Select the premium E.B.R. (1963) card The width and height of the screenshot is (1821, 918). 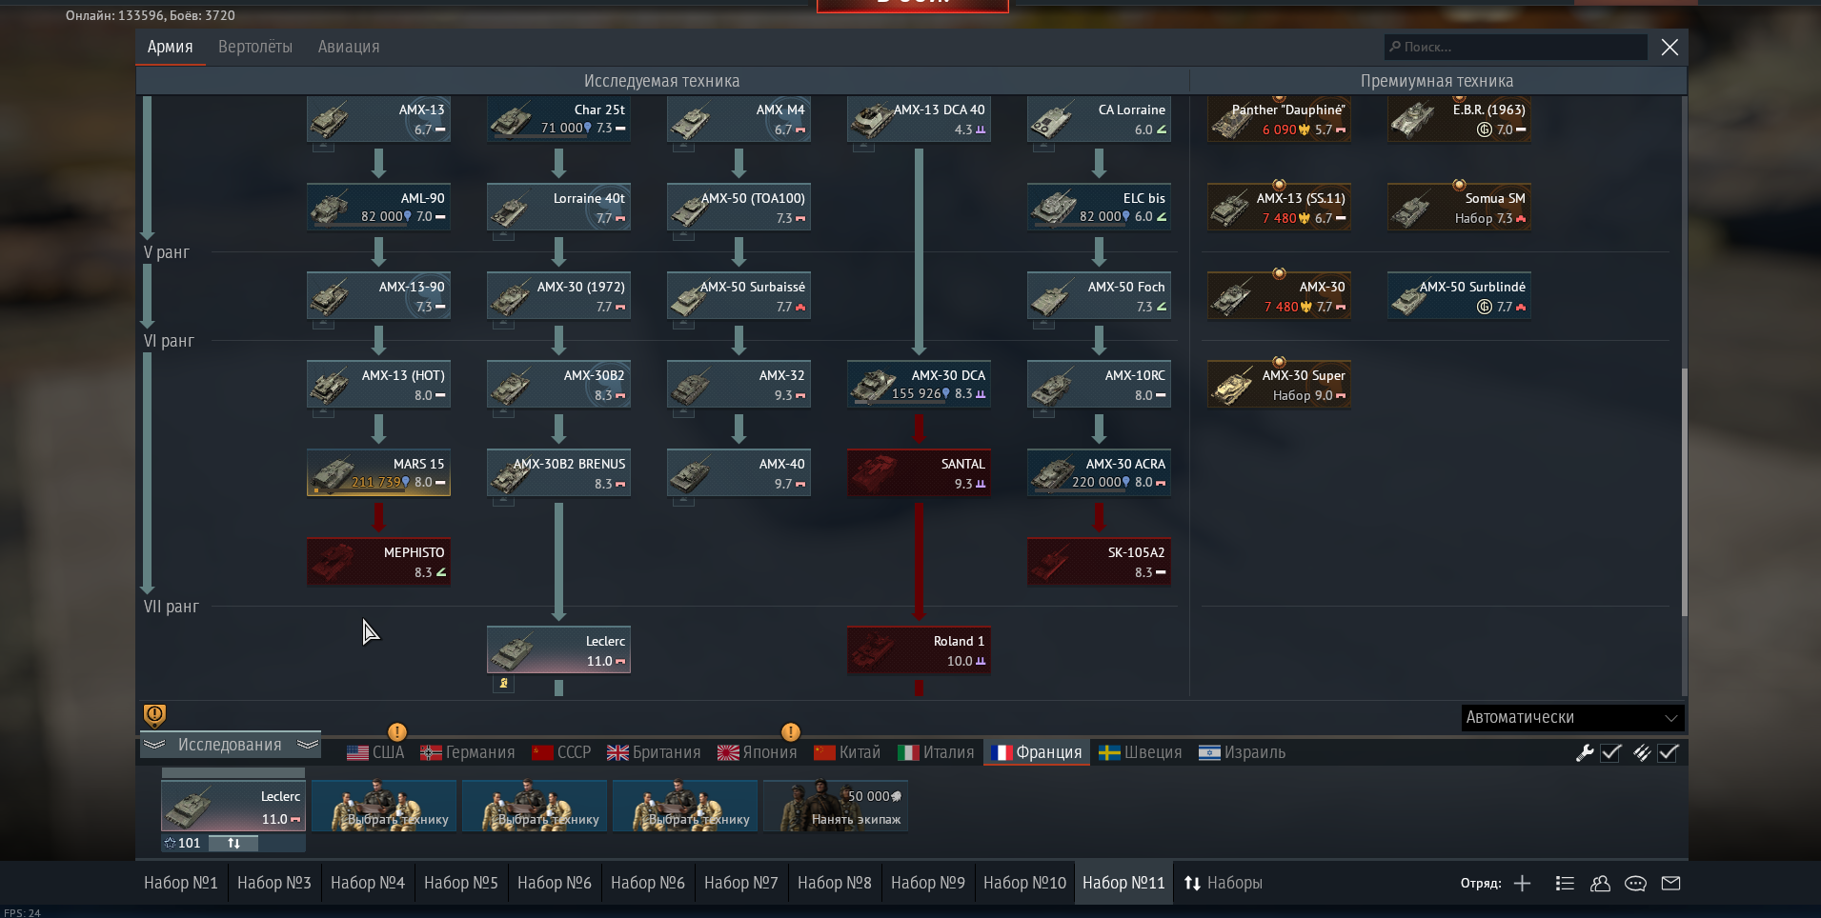click(1459, 119)
